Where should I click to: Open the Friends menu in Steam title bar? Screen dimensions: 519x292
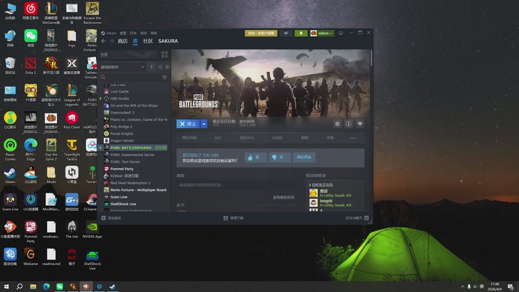(x=133, y=33)
